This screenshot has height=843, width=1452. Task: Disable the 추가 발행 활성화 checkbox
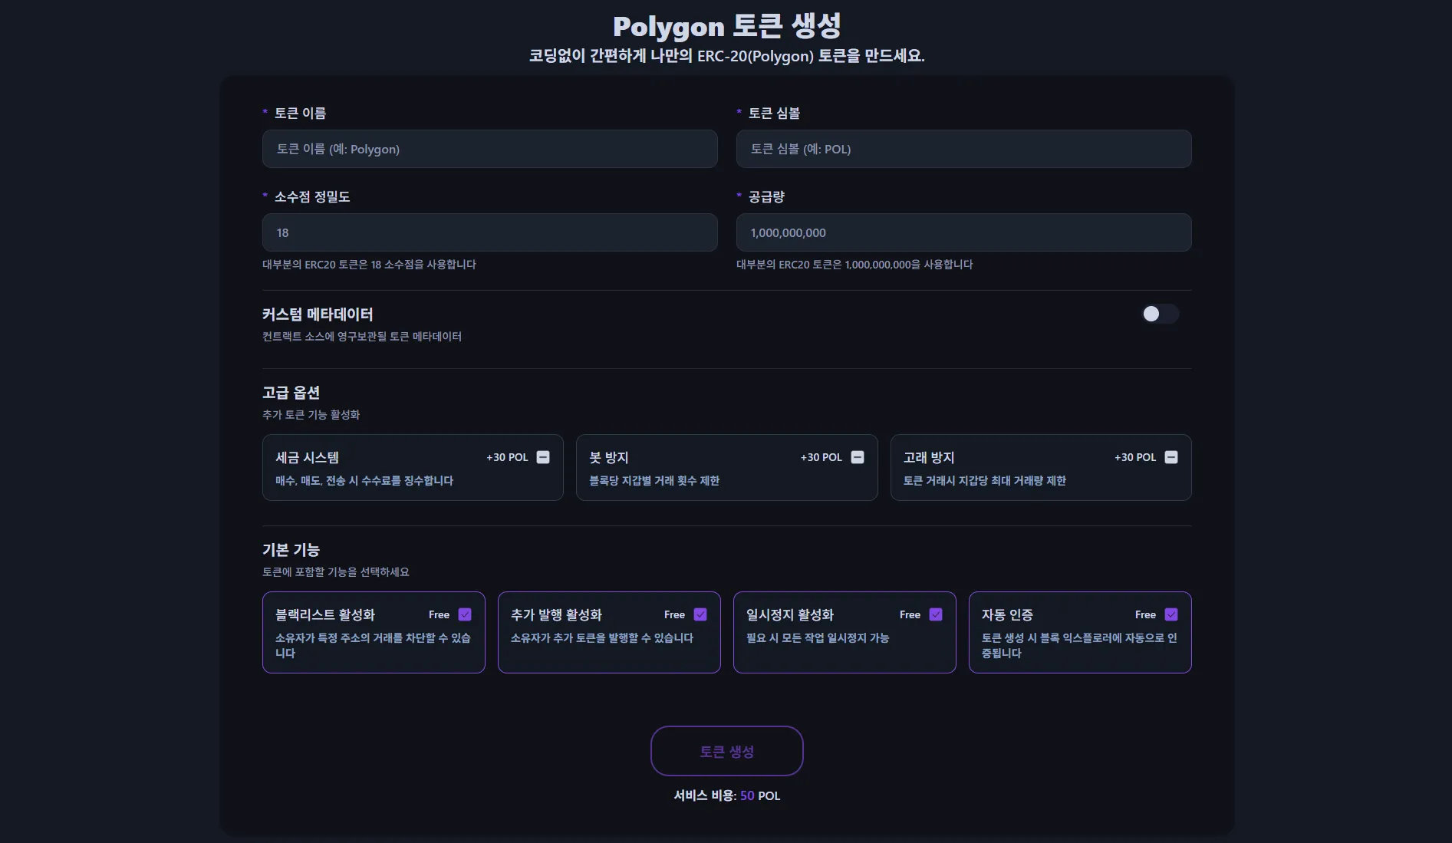pos(700,614)
